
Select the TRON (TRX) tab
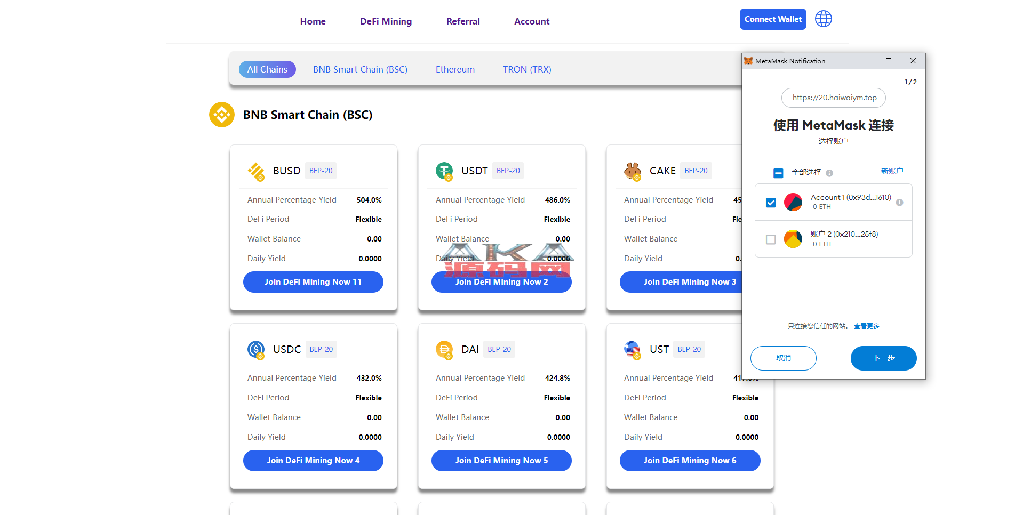527,69
